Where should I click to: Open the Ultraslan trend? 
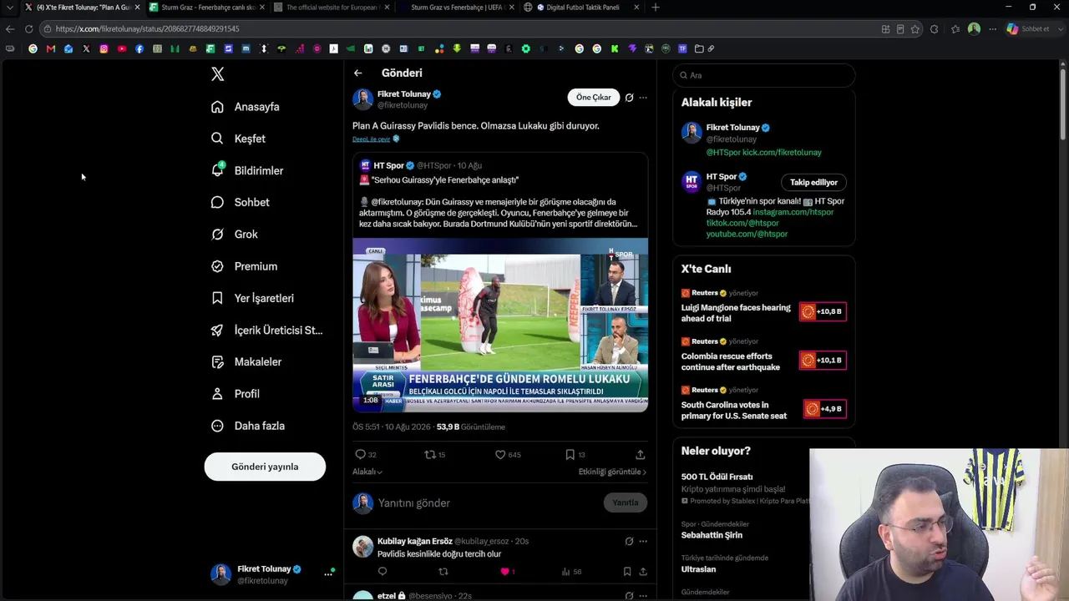[698, 569]
